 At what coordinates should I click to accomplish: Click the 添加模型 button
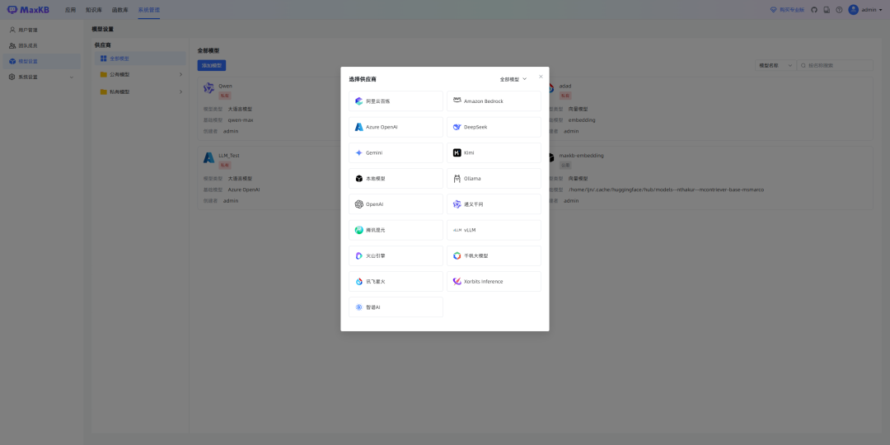point(212,66)
